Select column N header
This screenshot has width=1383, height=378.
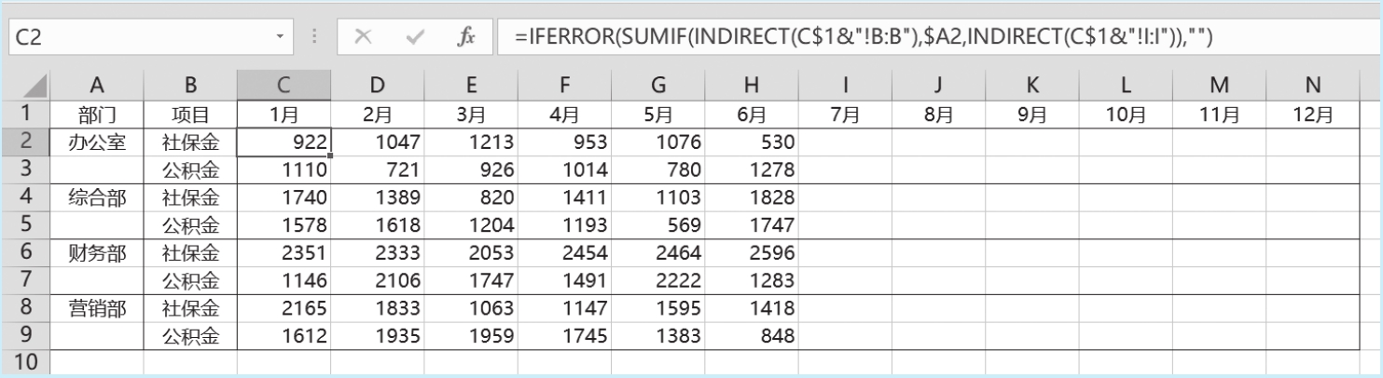1312,86
